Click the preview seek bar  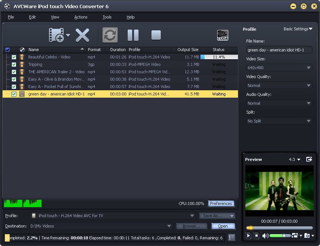coord(280,228)
